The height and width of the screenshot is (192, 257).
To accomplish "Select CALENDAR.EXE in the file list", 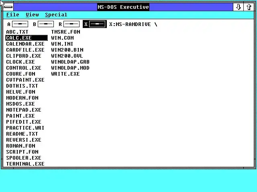I will click(x=25, y=44).
